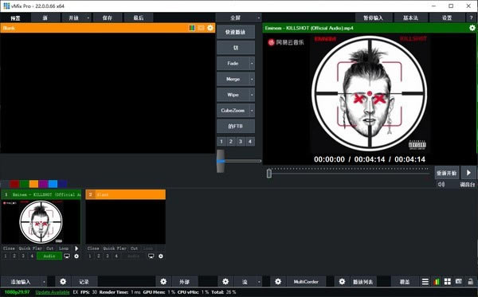This screenshot has width=478, height=297.
Task: Toggle overlay 3 below the transition buttons
Action: coord(241,142)
